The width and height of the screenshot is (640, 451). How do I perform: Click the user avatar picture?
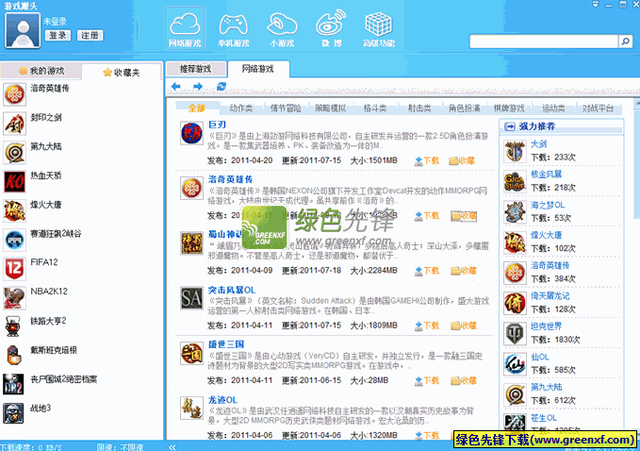click(23, 30)
